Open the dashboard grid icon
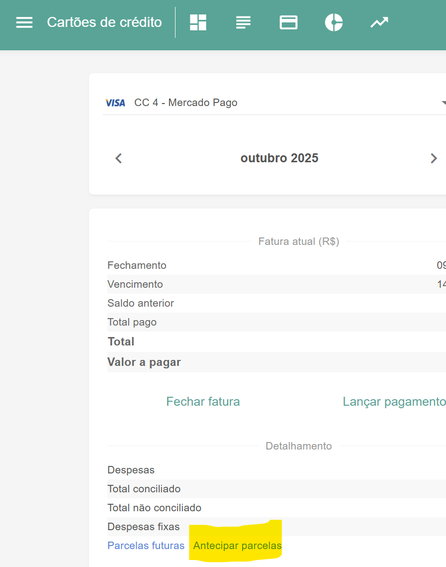Image resolution: width=446 pixels, height=567 pixels. coord(198,22)
